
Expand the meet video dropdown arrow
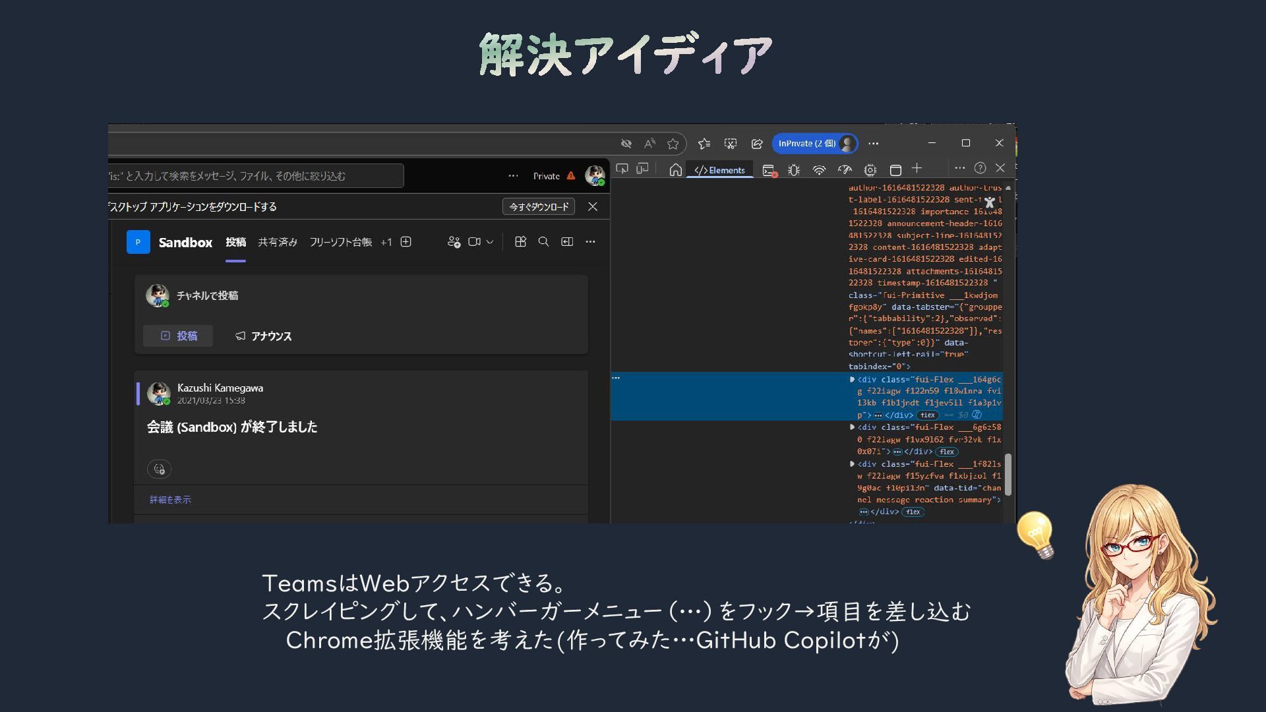coord(490,242)
